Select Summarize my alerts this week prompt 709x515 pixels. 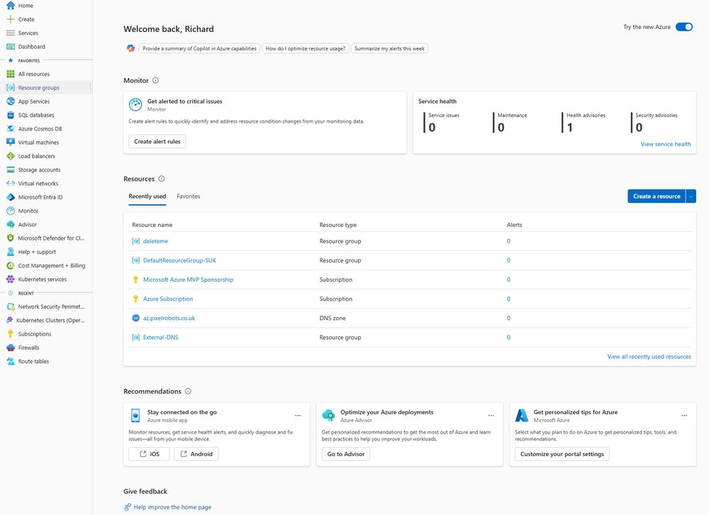[x=389, y=48]
